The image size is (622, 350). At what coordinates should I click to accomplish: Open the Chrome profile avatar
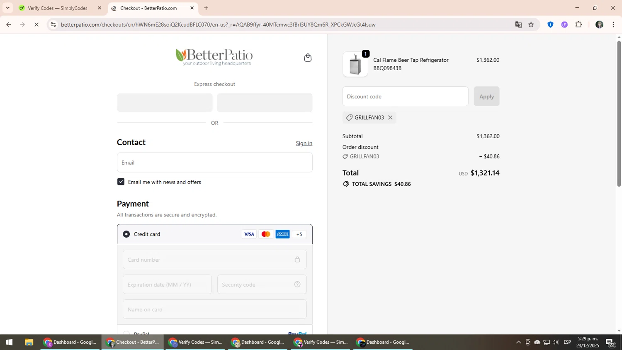coord(599,24)
